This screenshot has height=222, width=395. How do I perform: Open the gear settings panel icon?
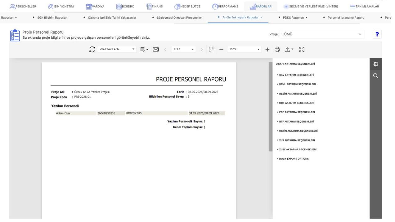(x=376, y=64)
